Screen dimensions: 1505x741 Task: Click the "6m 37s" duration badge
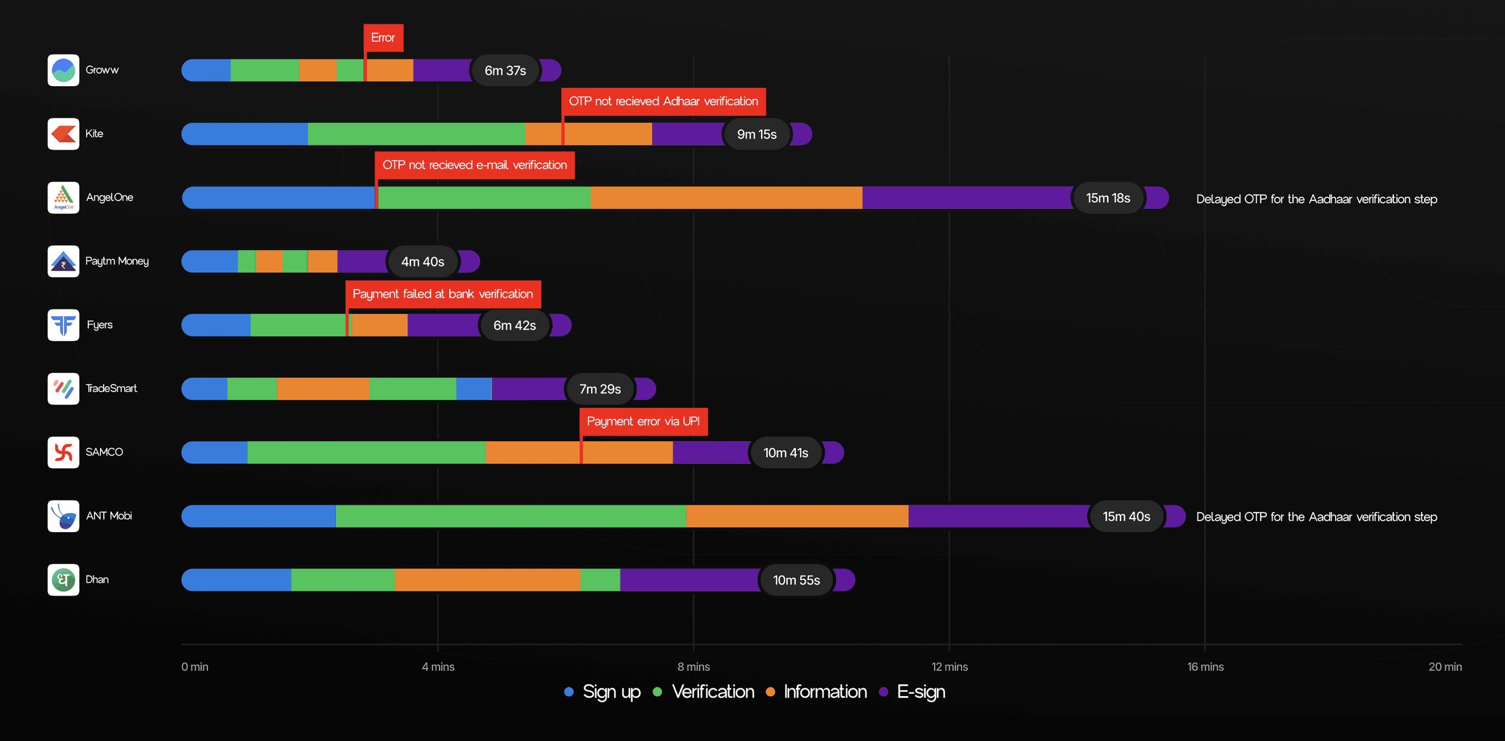tap(505, 70)
